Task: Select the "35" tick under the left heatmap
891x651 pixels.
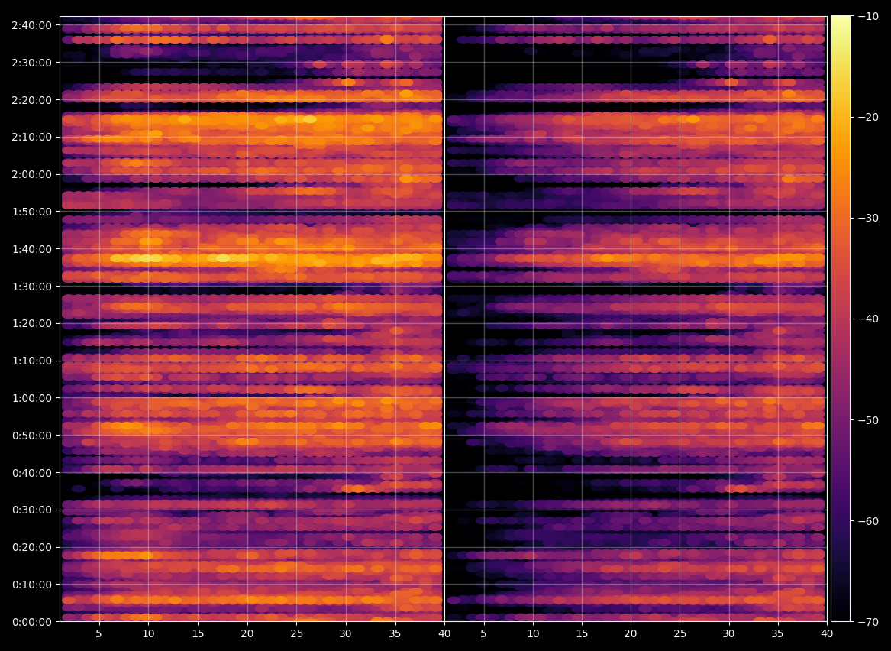Action: [x=395, y=633]
